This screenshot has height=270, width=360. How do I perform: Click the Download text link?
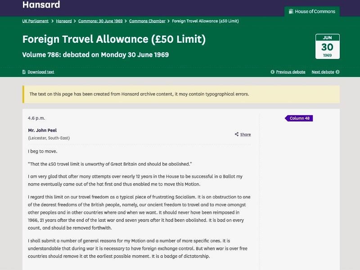click(x=41, y=72)
